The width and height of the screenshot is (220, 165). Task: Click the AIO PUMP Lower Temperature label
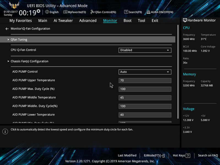click(34, 115)
